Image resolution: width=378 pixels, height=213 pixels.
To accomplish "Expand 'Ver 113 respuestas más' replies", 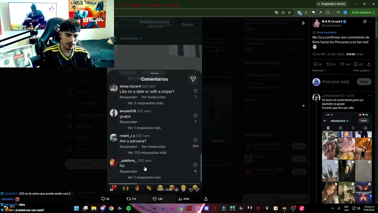I will point(147,153).
